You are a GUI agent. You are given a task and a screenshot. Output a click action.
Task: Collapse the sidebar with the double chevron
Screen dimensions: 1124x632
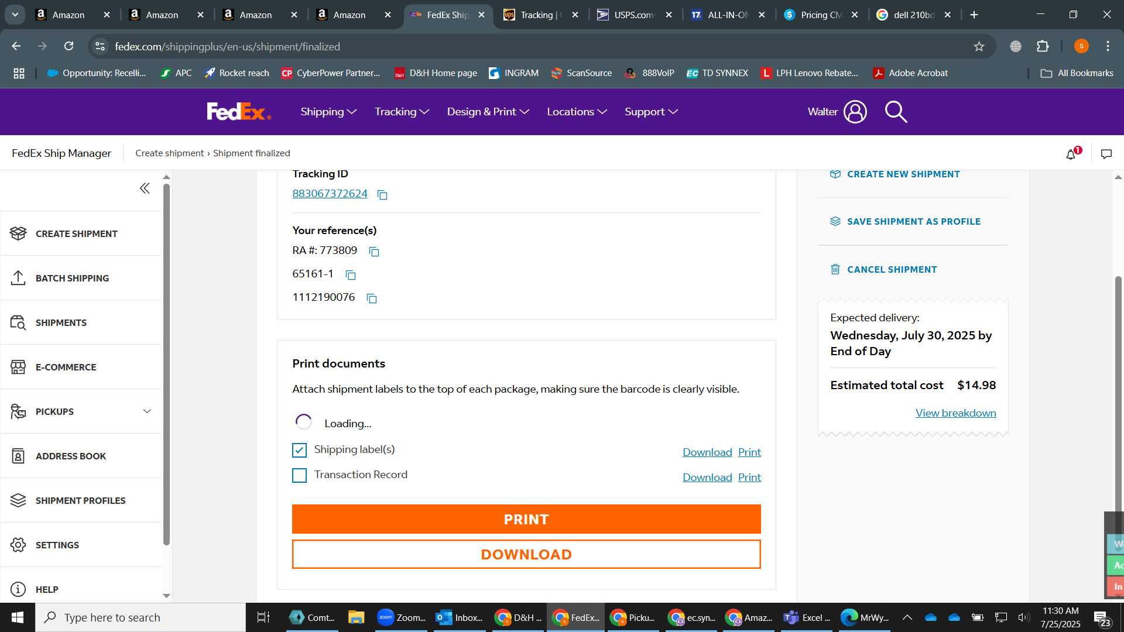click(145, 188)
